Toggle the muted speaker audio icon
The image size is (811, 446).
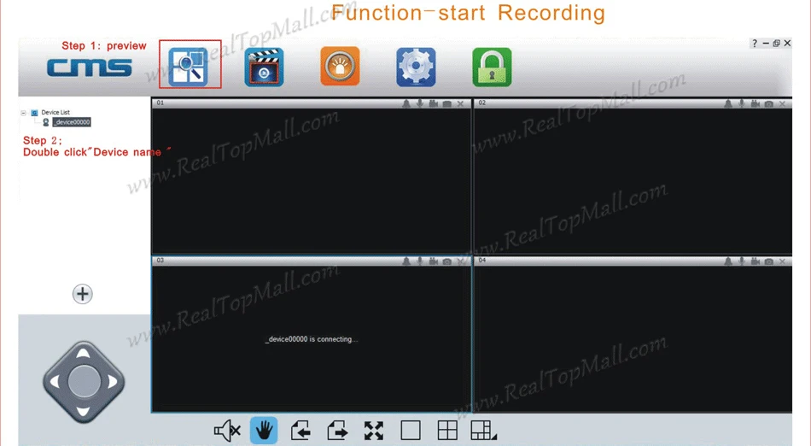[227, 431]
